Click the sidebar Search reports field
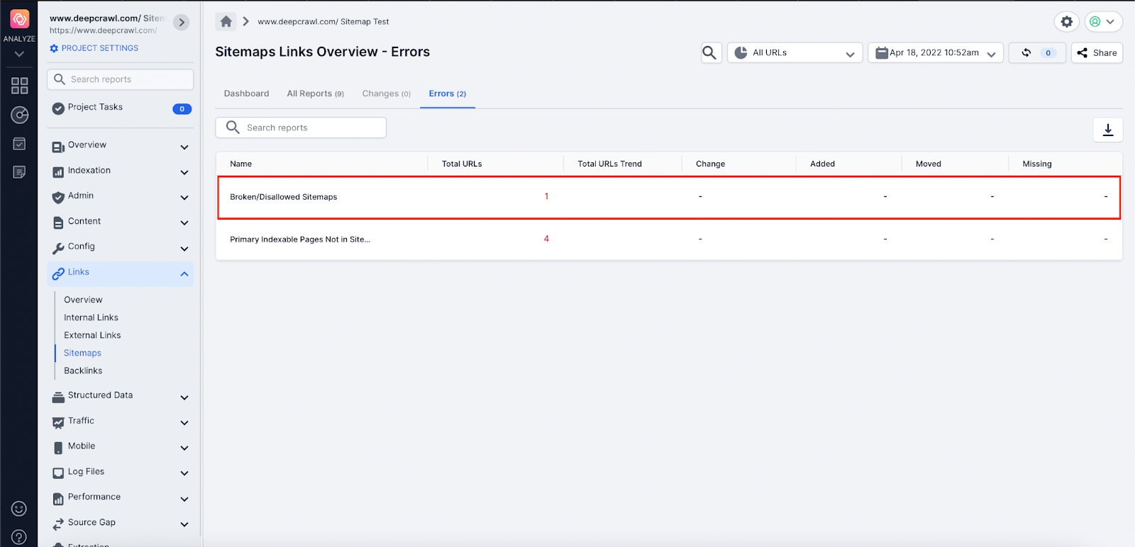 [x=121, y=79]
